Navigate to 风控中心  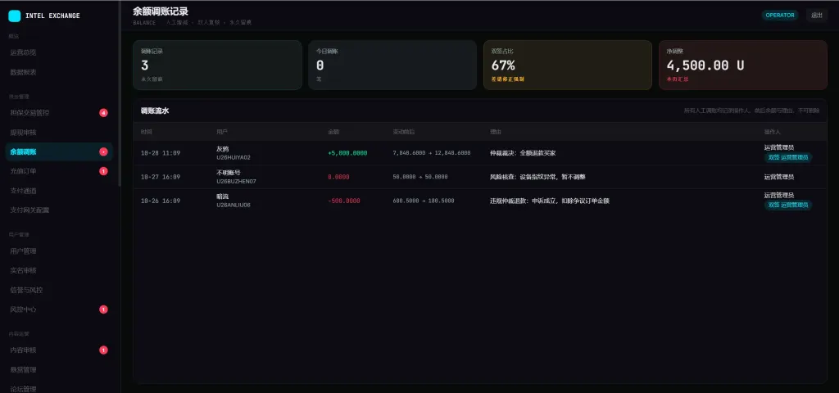(x=59, y=309)
